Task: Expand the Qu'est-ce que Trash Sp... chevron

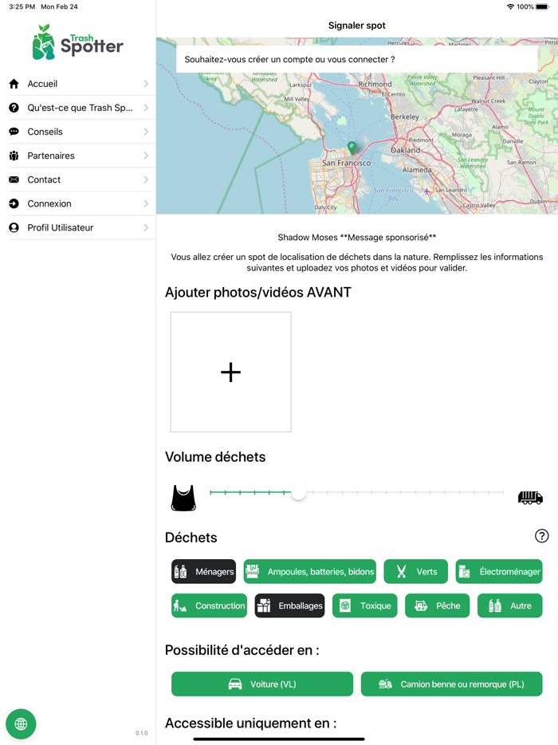Action: click(146, 108)
